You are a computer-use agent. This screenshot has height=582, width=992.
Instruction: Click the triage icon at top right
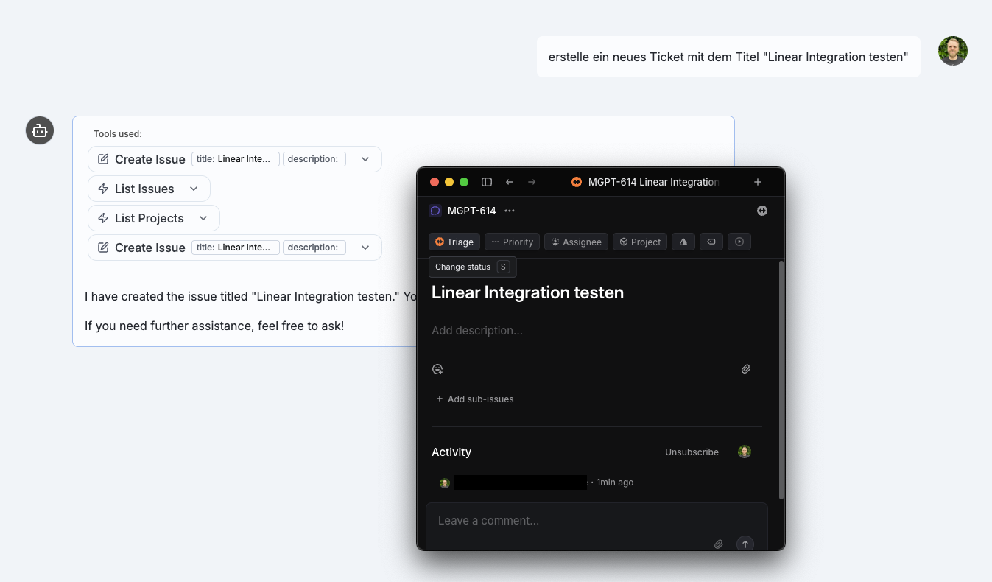point(762,211)
